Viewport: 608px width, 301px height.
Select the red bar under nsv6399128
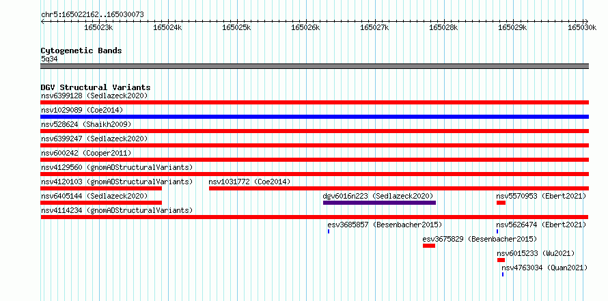point(314,102)
